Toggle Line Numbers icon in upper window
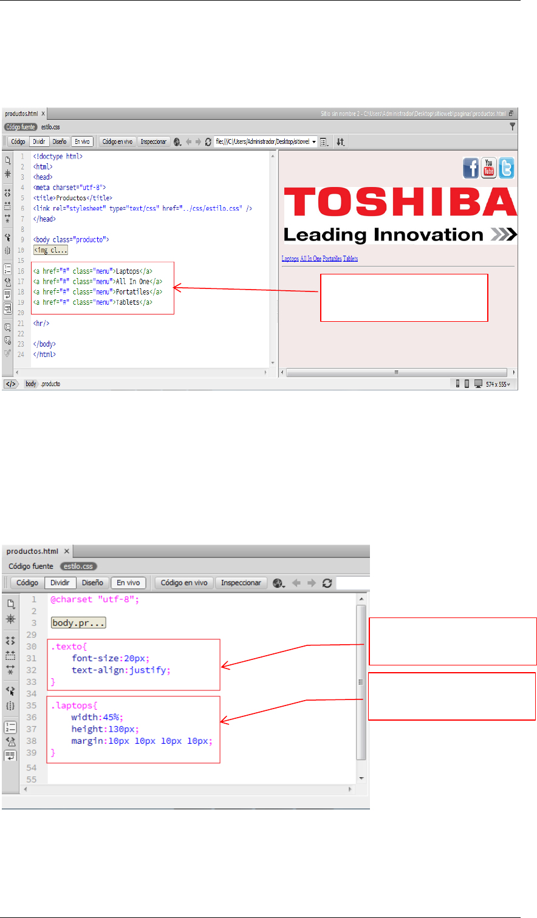The height and width of the screenshot is (918, 537). pyautogui.click(x=8, y=269)
